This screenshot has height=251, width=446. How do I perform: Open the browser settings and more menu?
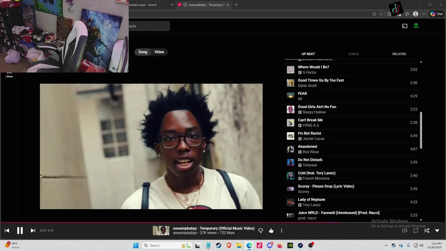424,14
